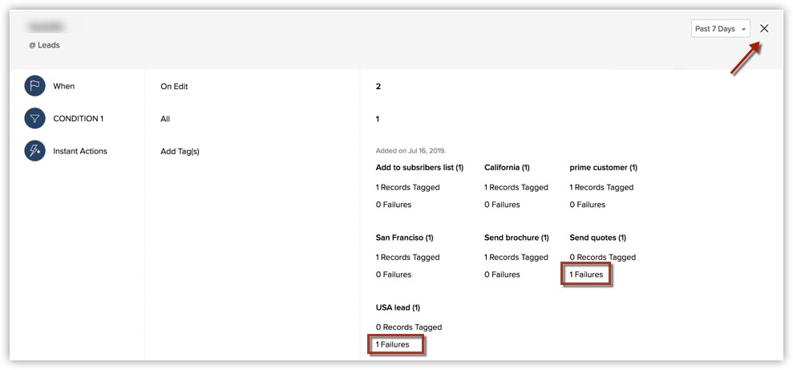Click the Send brochure tag heading

tap(516, 238)
